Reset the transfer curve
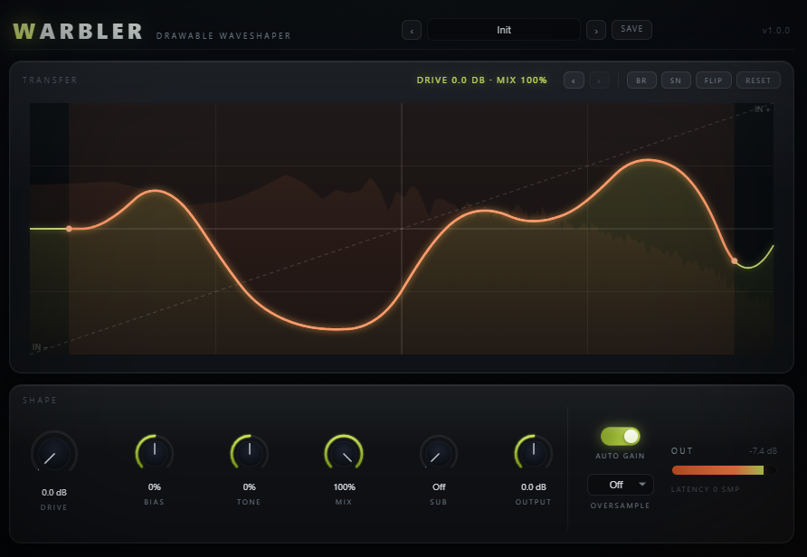Viewport: 807px width, 557px height. 758,80
